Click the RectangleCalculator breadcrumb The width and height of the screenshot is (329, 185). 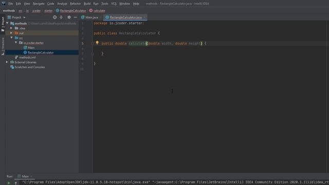tap(71, 11)
